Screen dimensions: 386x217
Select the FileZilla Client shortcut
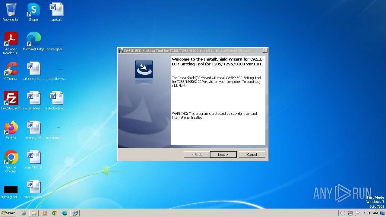click(11, 101)
